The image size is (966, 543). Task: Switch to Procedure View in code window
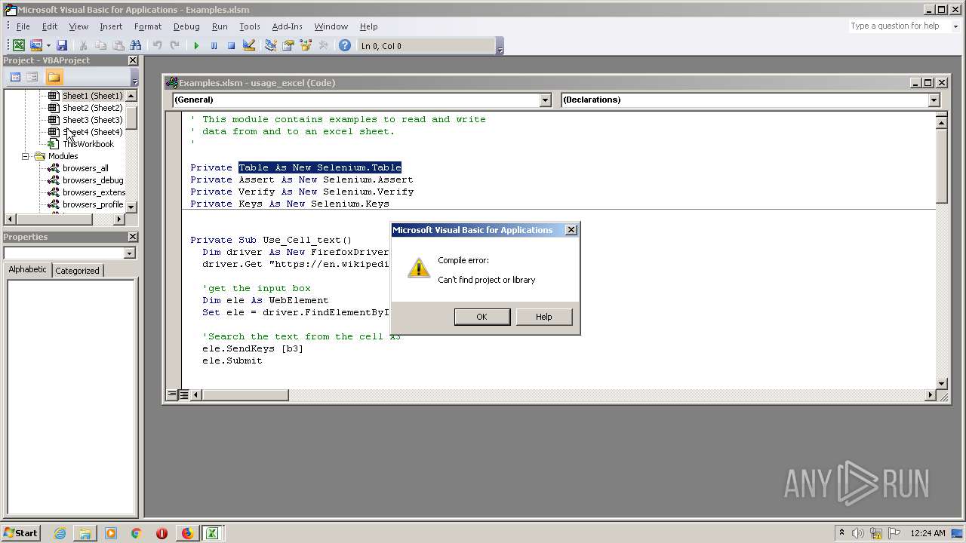pos(172,394)
